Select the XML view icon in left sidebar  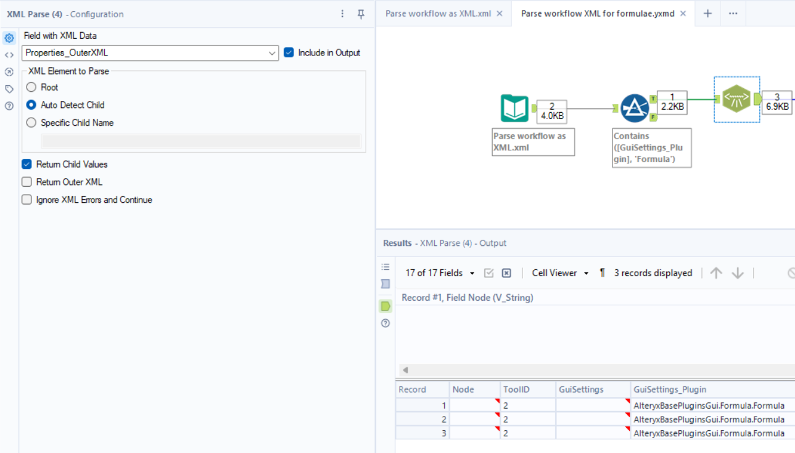[x=9, y=55]
